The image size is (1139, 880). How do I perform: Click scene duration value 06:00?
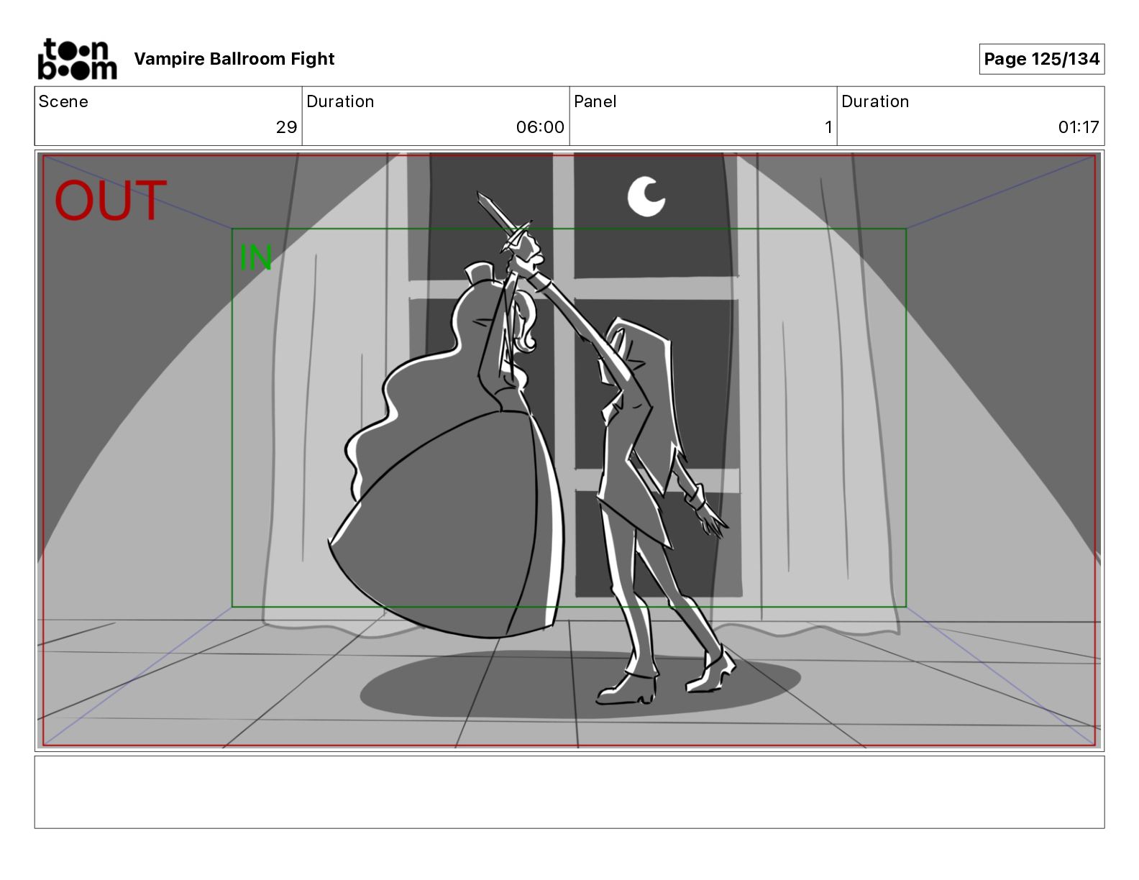point(540,127)
